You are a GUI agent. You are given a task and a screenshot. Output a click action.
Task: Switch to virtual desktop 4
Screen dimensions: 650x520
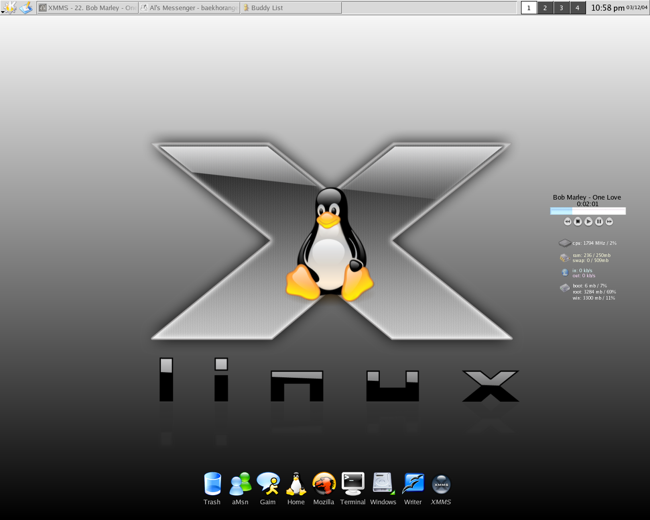click(x=578, y=8)
